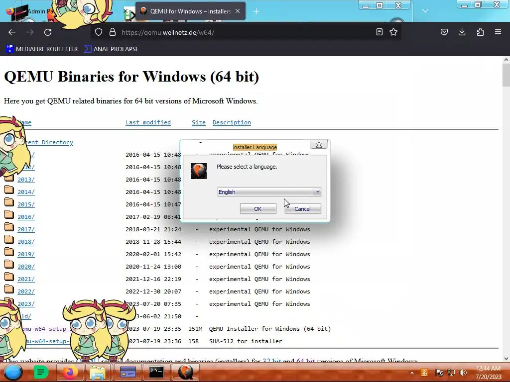Open green chat app on taskbar
Screen dimensions: 510x382
coord(41,372)
